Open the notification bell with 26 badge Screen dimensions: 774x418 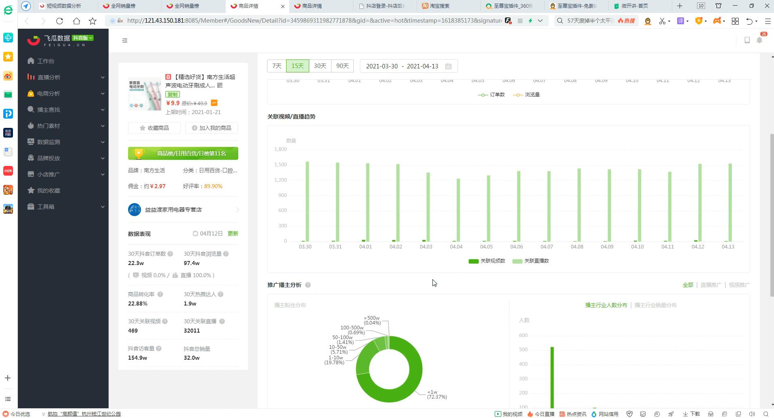[760, 40]
